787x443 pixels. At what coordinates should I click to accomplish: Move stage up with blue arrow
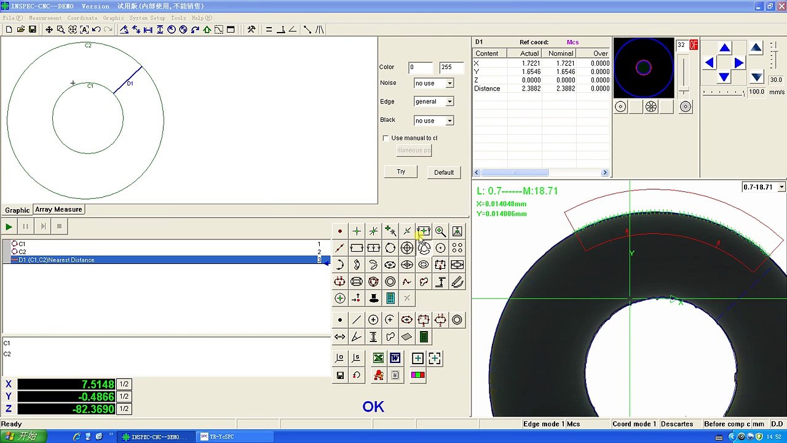725,49
